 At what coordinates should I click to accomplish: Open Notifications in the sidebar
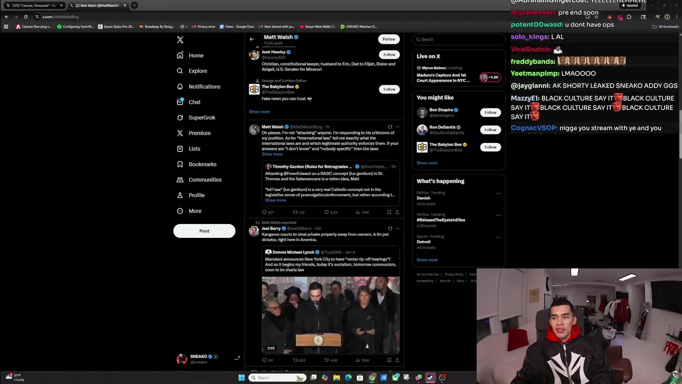click(198, 86)
